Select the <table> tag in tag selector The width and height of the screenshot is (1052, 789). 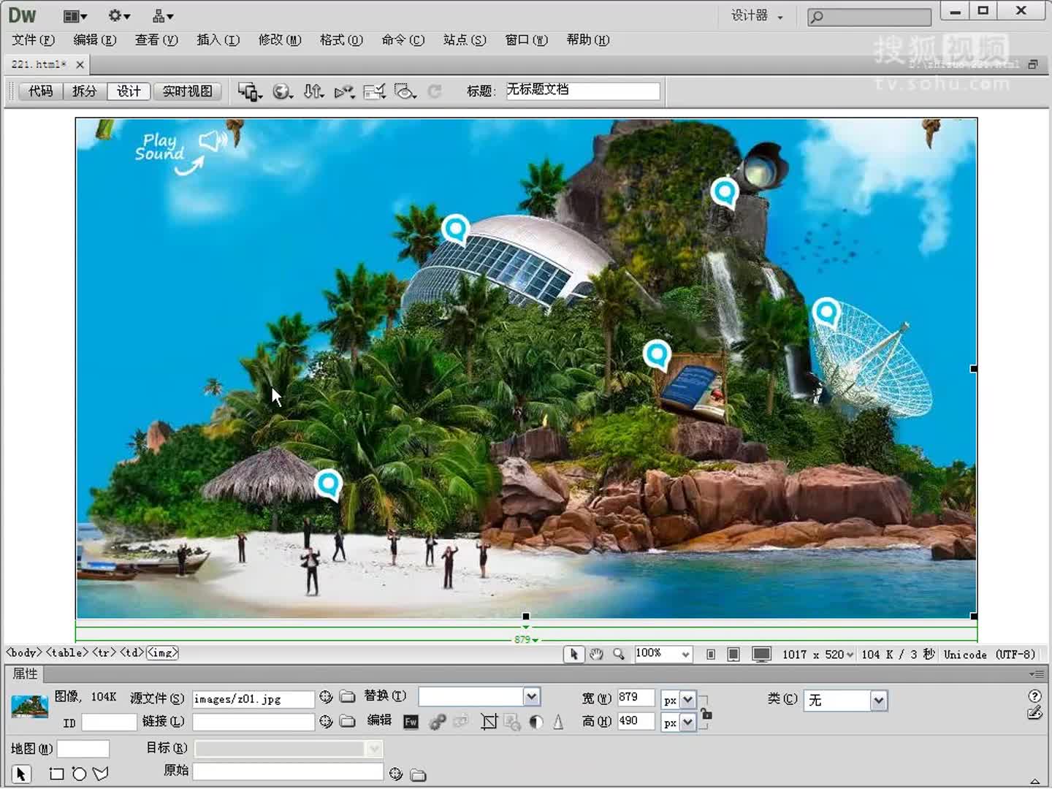click(x=66, y=652)
